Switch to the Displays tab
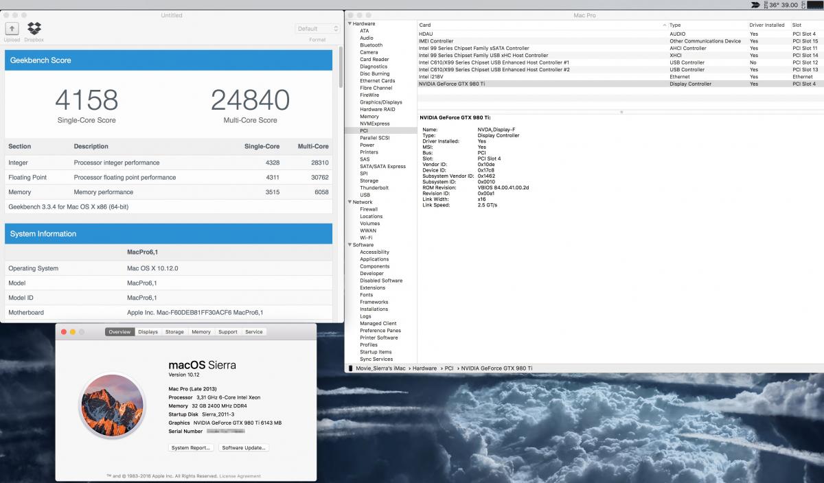This screenshot has width=824, height=483. 148,332
